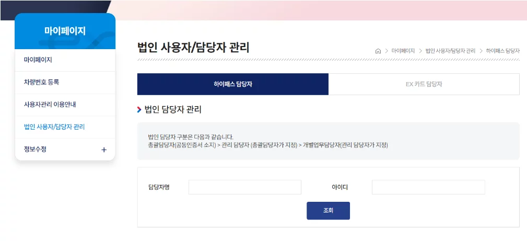This screenshot has height=241, width=527.
Task: Focus the 담당자명 text field
Action: 244,187
